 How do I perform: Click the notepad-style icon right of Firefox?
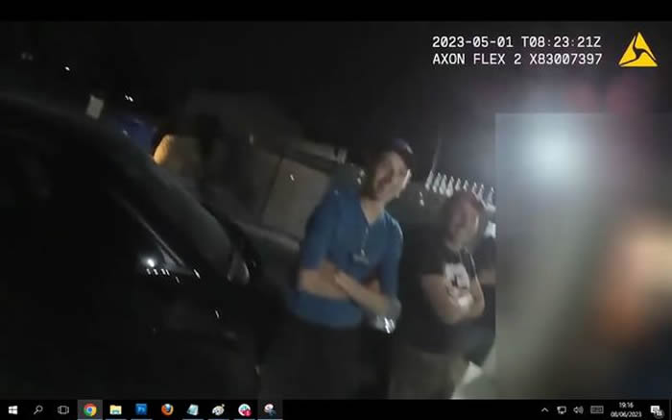[x=193, y=409]
